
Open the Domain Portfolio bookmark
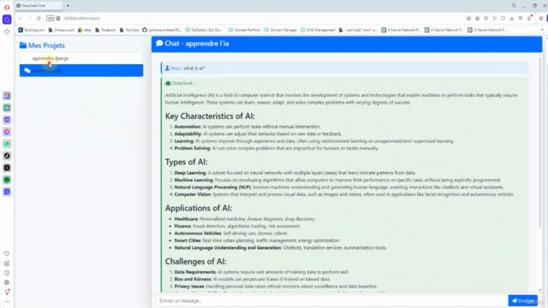pyautogui.click(x=244, y=30)
